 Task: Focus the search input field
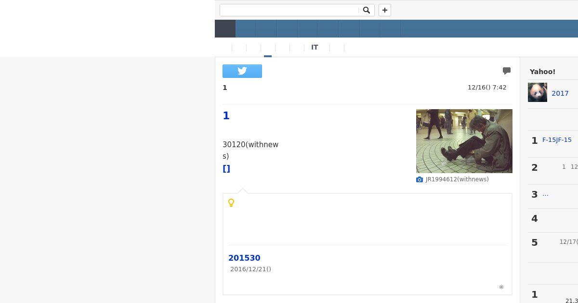pyautogui.click(x=289, y=10)
